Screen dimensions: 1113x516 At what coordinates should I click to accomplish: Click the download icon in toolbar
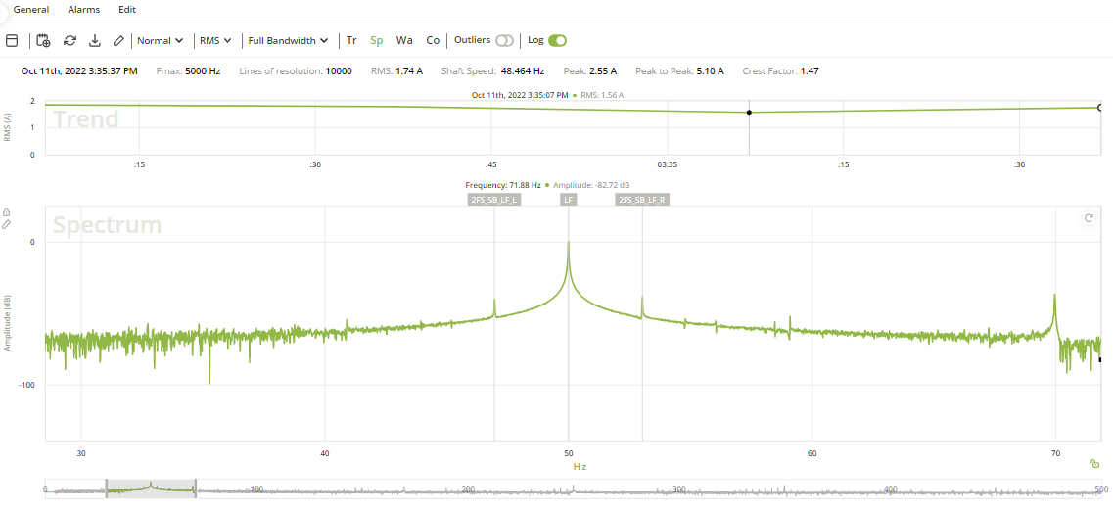95,41
